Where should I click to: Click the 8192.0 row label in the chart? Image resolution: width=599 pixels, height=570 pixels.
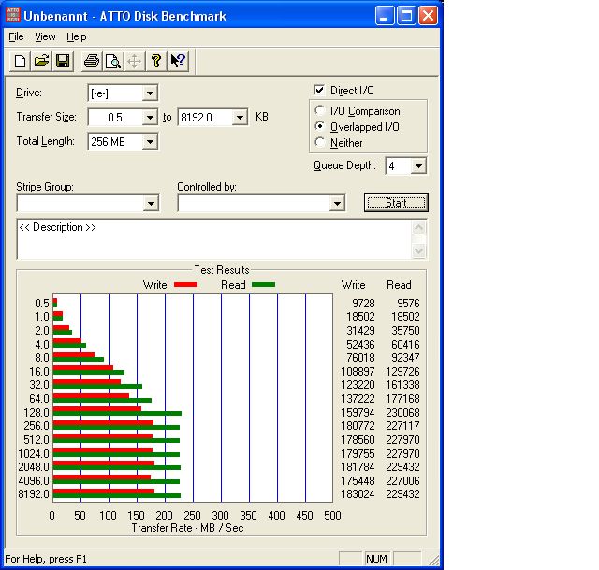tap(34, 494)
